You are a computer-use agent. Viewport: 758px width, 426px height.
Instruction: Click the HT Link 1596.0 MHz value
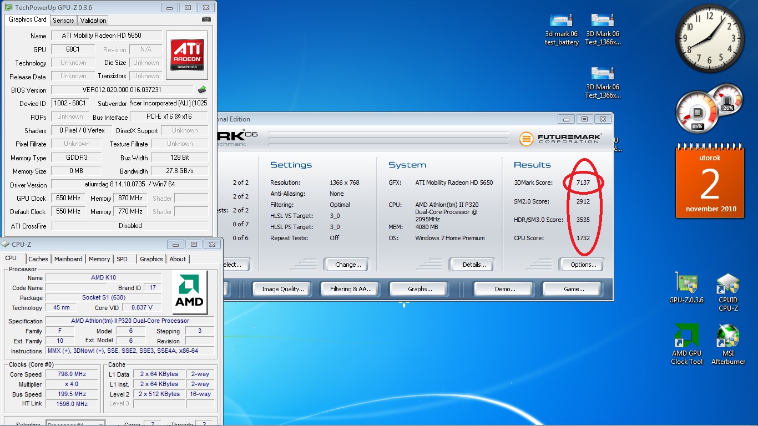(x=72, y=404)
